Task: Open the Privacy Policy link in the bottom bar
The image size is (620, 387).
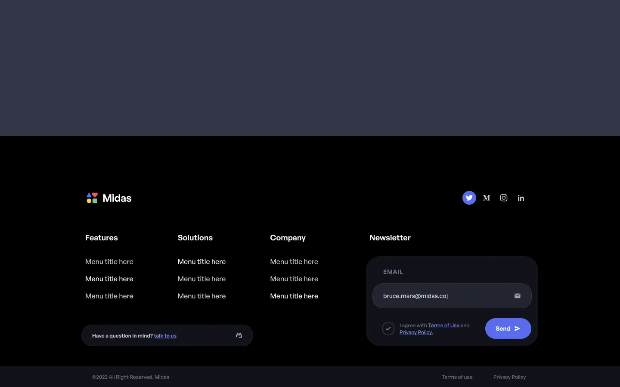Action: click(510, 377)
